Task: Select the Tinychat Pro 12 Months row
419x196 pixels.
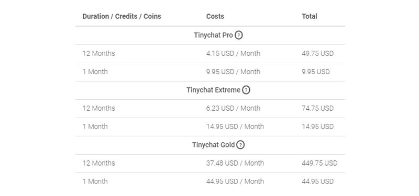Action: click(211, 54)
